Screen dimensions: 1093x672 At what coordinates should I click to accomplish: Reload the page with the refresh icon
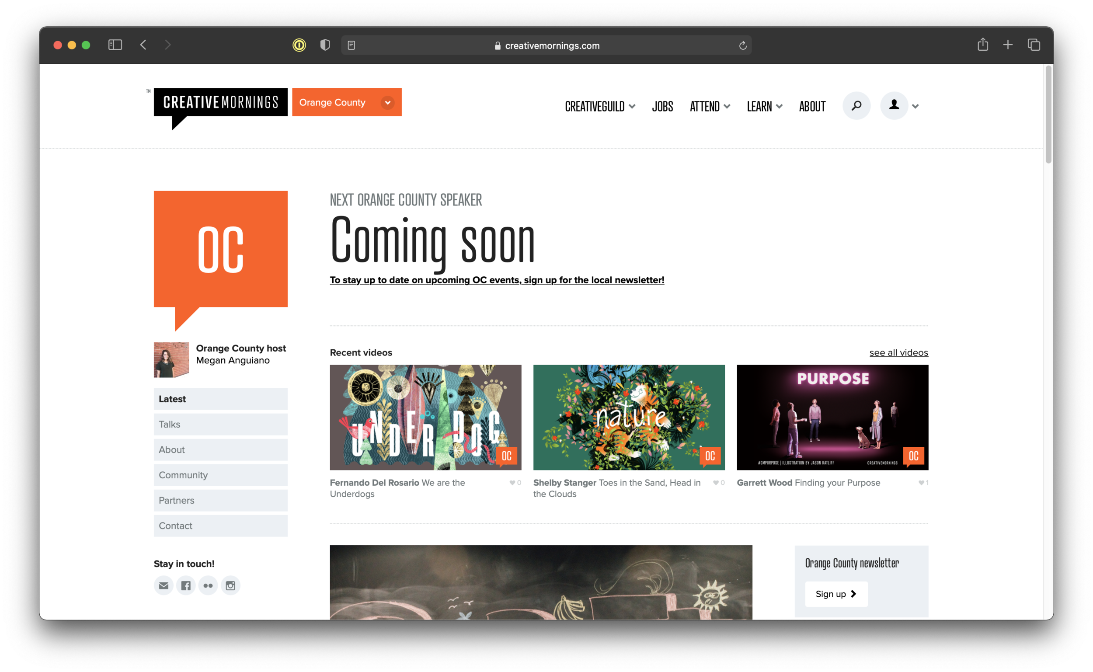click(742, 45)
